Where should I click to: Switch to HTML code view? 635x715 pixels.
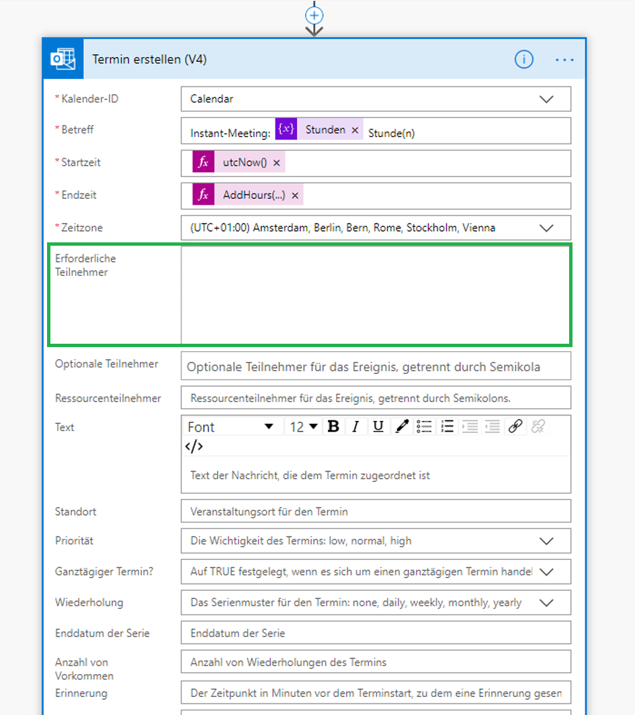click(x=194, y=446)
